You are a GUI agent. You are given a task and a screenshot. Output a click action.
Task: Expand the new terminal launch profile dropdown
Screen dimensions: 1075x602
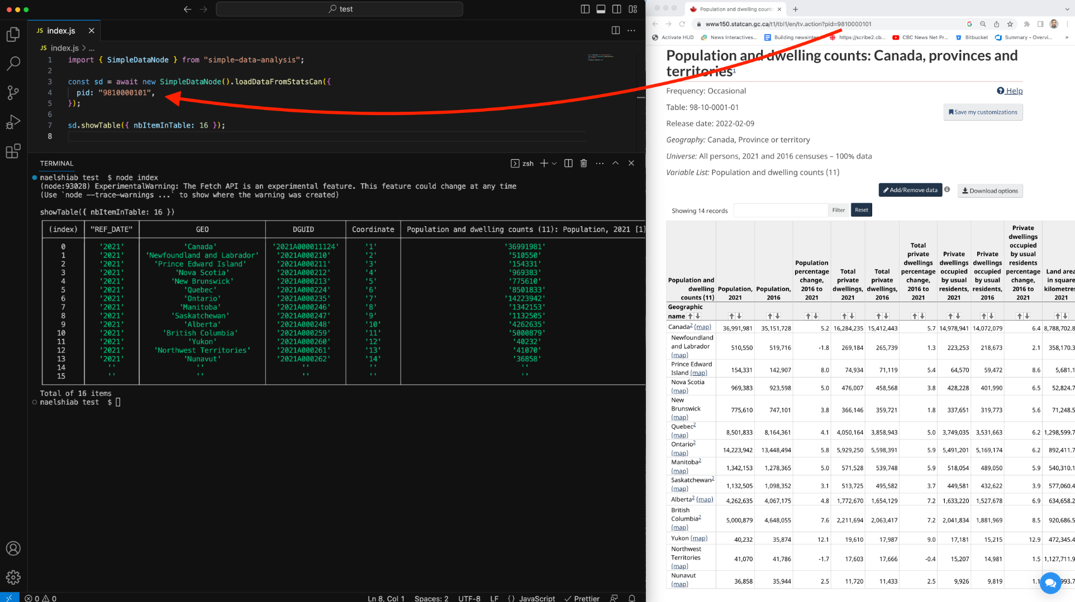[x=554, y=163]
